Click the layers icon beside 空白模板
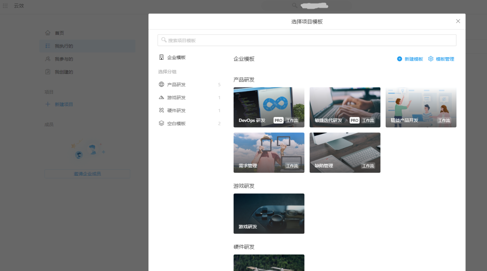The image size is (487, 271). pyautogui.click(x=162, y=124)
